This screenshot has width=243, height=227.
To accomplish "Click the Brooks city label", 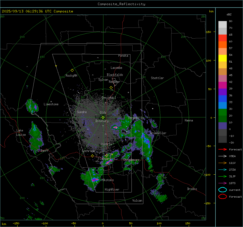I will (192, 189).
